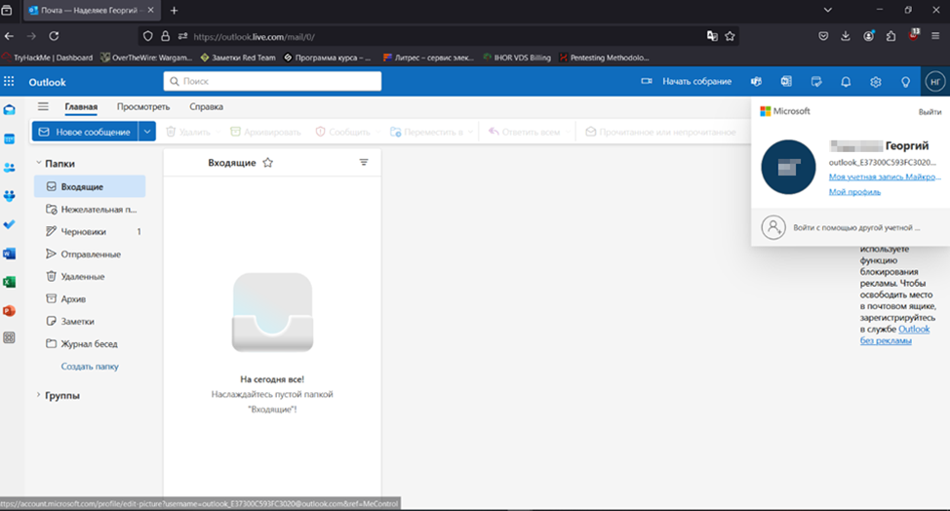
Task: Launch Excel app from the sidebar
Action: [x=9, y=282]
